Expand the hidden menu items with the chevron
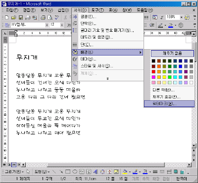 tap(107, 79)
